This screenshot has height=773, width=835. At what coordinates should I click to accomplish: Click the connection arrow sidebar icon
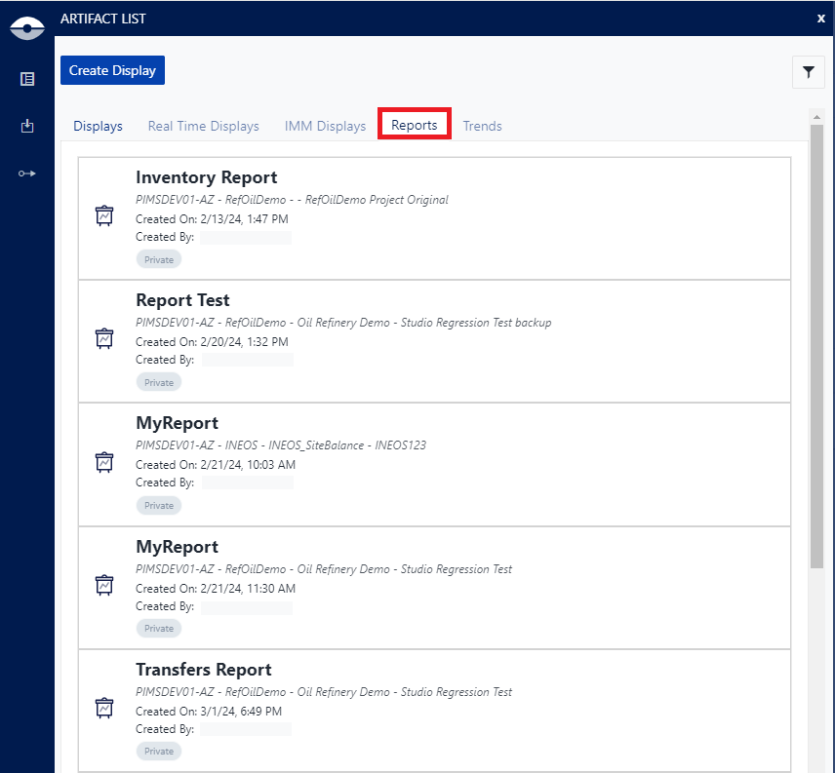(27, 173)
